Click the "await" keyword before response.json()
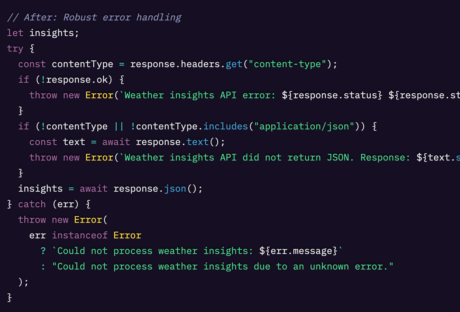 coord(94,188)
